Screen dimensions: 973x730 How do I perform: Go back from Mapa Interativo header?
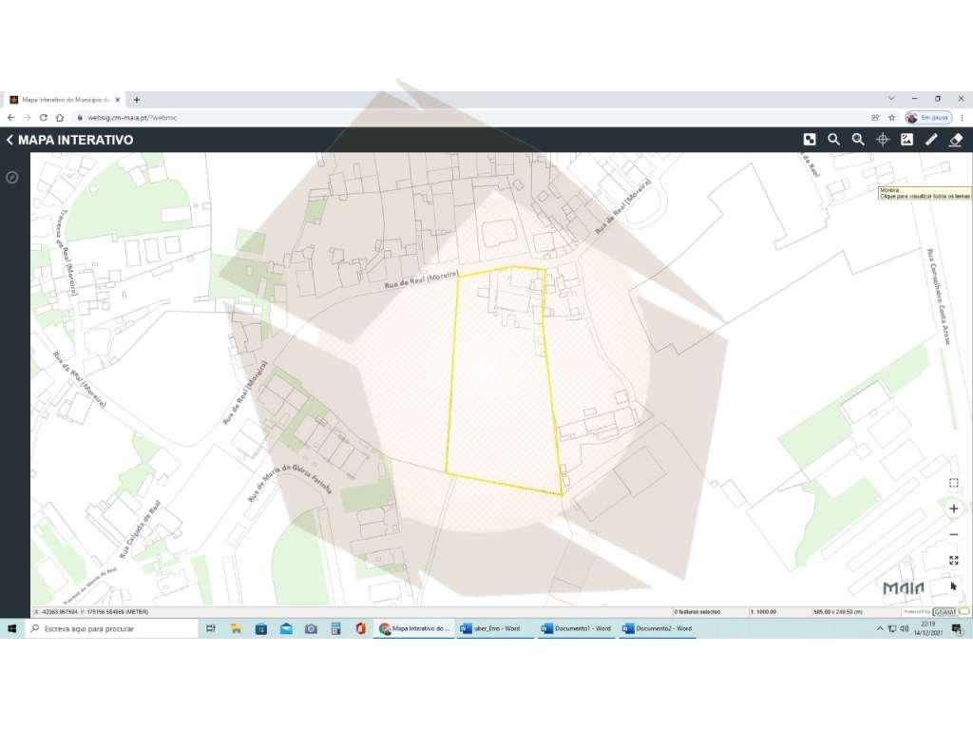(10, 140)
